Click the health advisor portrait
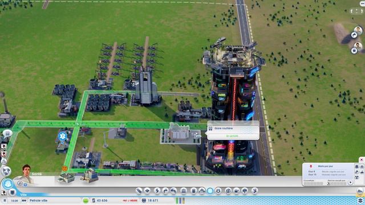The image size is (365, 205). pyautogui.click(x=26, y=173)
